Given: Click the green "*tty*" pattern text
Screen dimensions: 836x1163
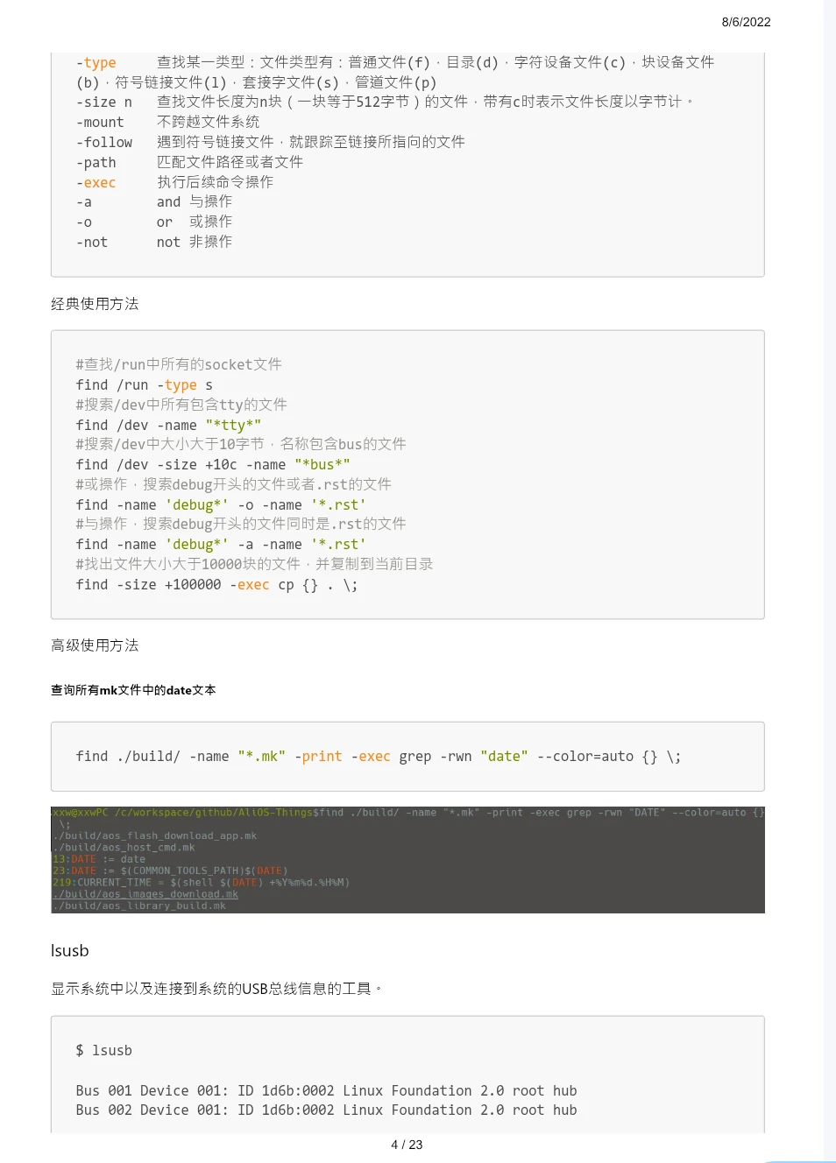Looking at the screenshot, I should click(x=233, y=425).
